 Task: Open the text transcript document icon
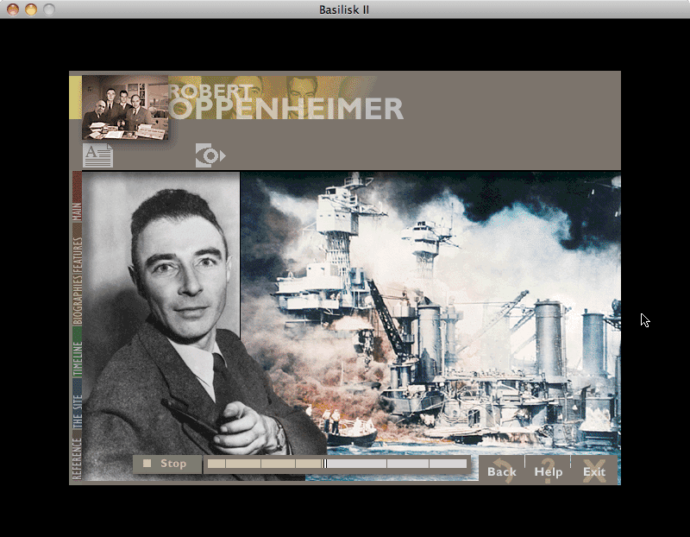tap(97, 155)
